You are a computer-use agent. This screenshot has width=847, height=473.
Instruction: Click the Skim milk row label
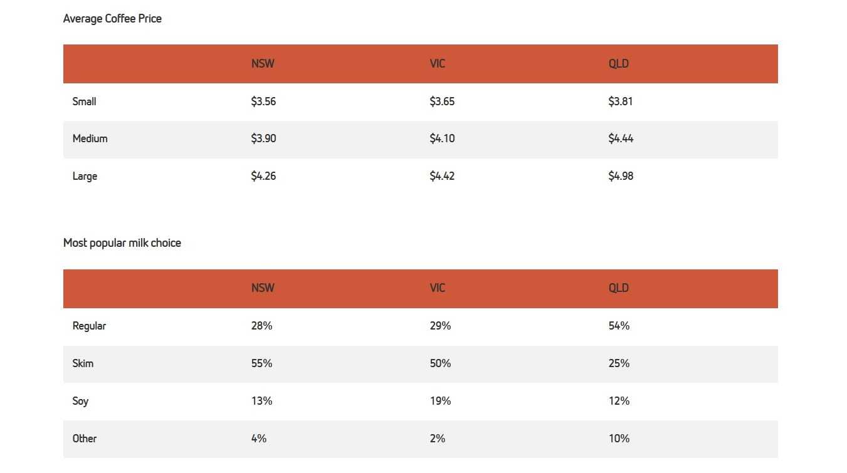[83, 363]
